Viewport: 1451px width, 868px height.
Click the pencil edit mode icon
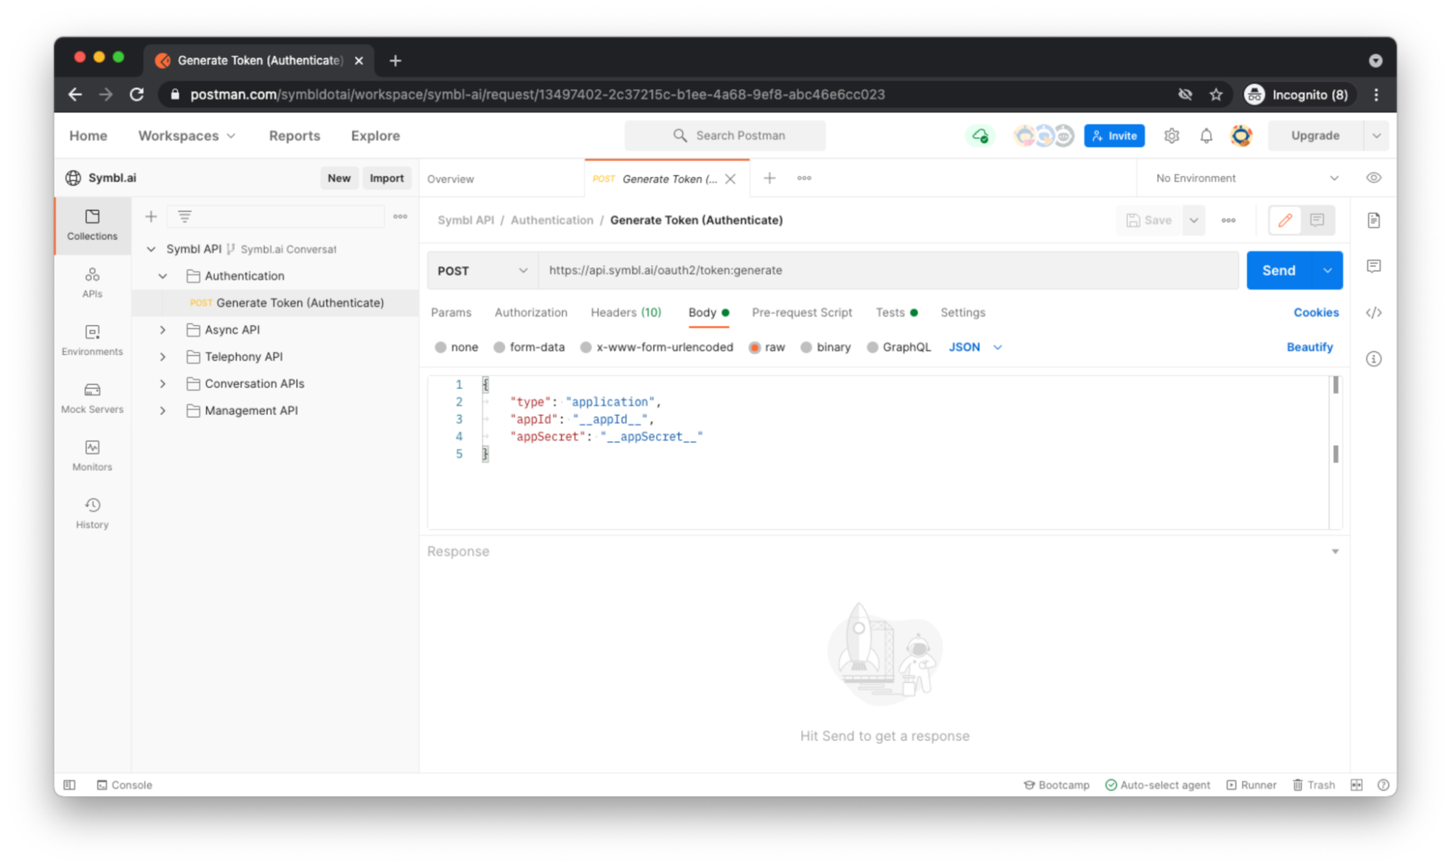click(x=1285, y=220)
